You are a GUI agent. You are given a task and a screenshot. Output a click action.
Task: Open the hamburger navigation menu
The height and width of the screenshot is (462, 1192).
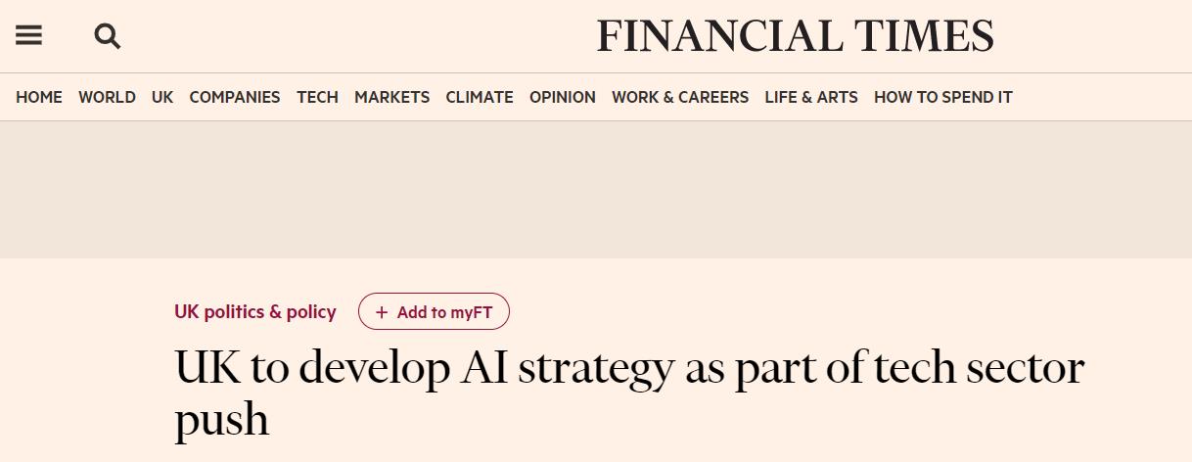point(28,36)
